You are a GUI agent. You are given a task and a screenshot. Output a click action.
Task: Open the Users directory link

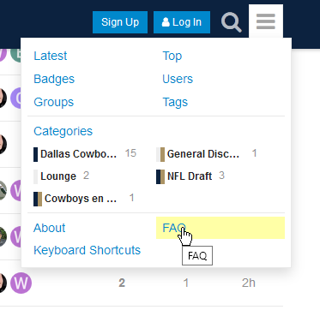(x=178, y=79)
